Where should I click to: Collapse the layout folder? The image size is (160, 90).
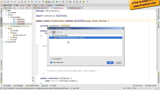tap(8, 33)
